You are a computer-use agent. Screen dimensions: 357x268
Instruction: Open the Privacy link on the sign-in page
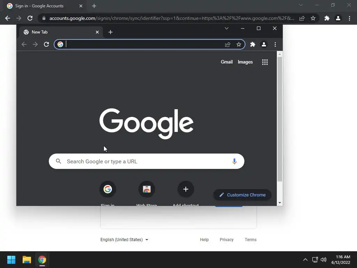coord(227,240)
